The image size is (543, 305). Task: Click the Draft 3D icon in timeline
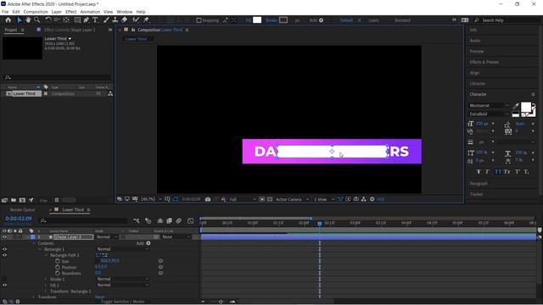pos(148,220)
